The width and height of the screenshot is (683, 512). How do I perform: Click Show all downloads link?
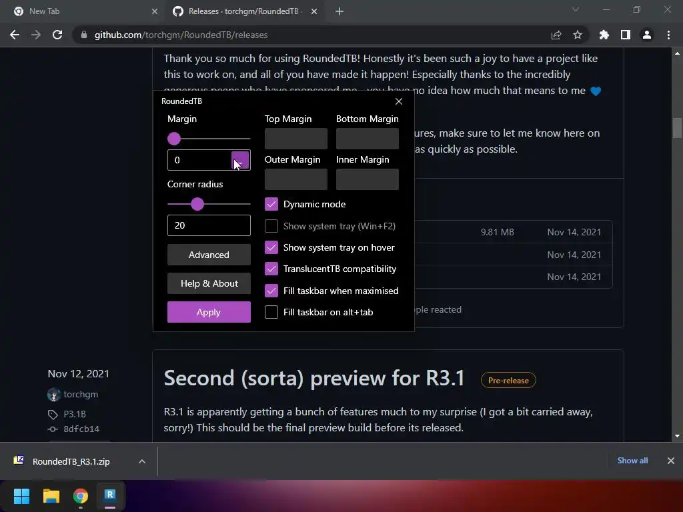pos(632,461)
